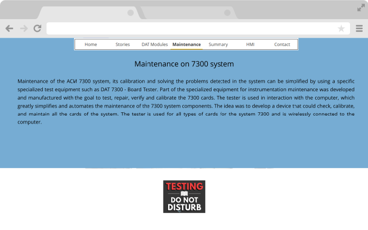This screenshot has height=230, width=368.
Task: Switch to the second browser tab
Action: [182, 13]
